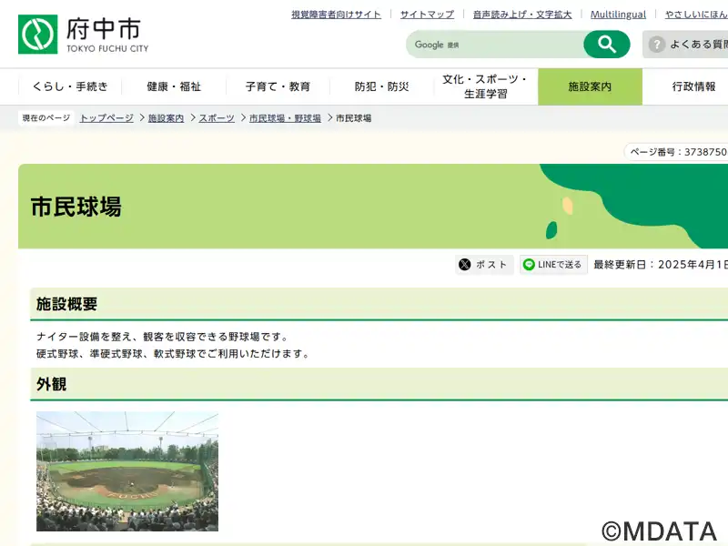
Task: Click the ページ番号 3738750 text
Action: pos(678,152)
